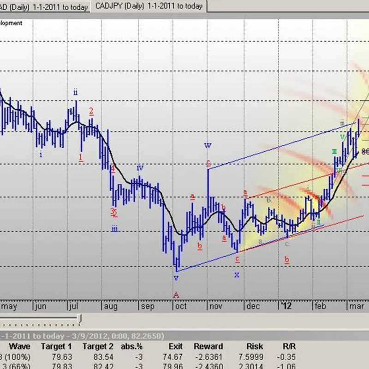Click the Exit column header
369x369 pixels.
[175, 346]
